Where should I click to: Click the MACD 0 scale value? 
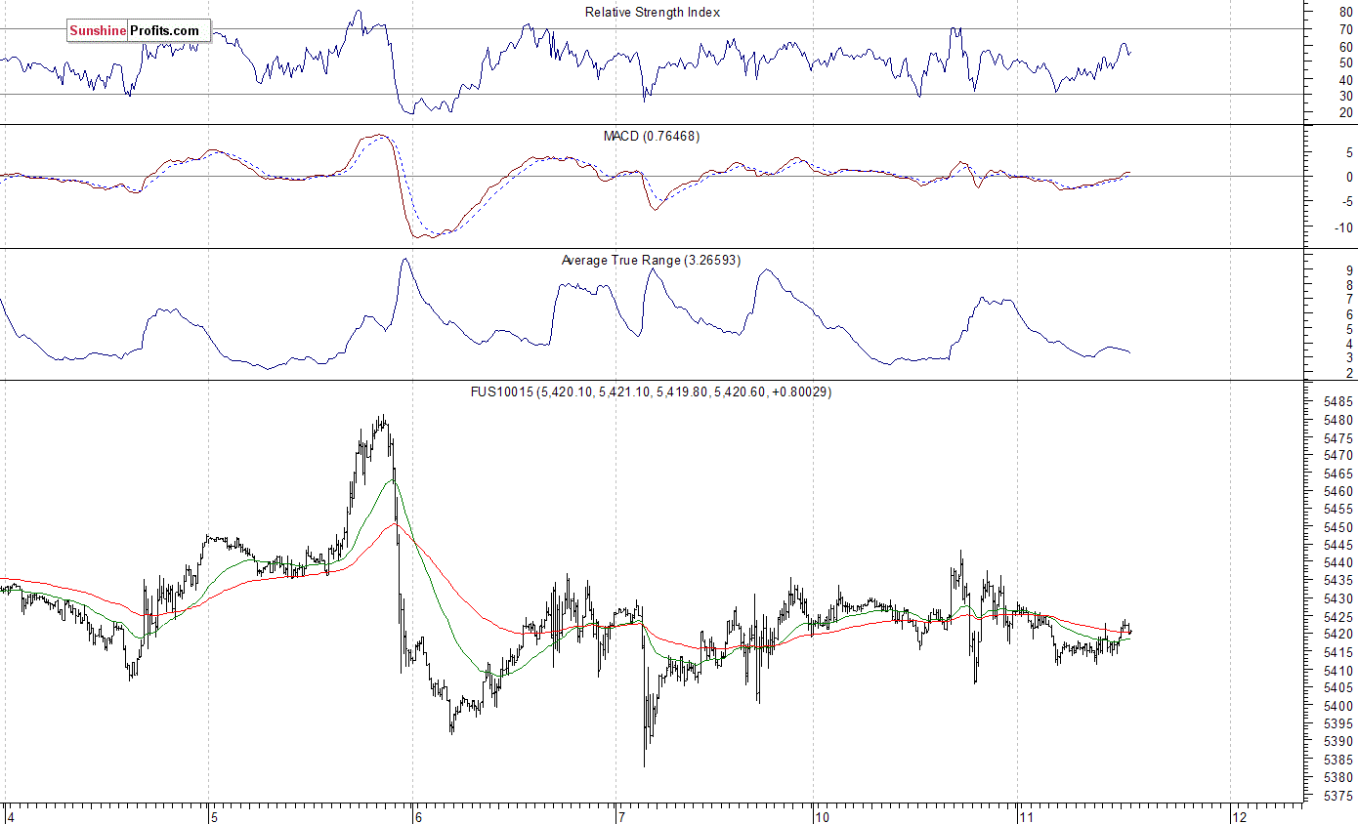coord(1349,177)
